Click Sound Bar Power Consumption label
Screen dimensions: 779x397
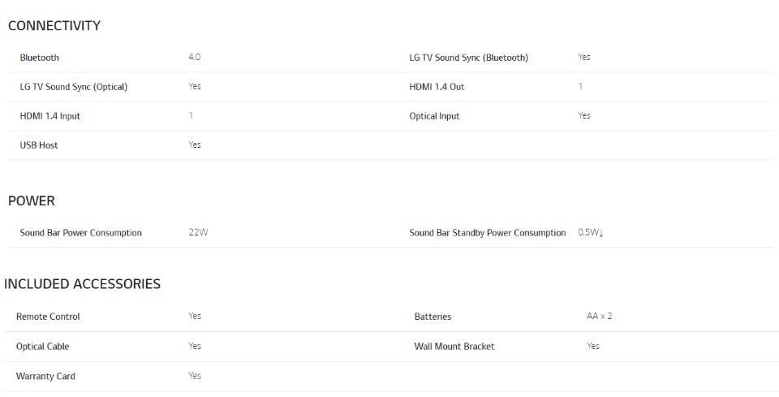point(80,233)
